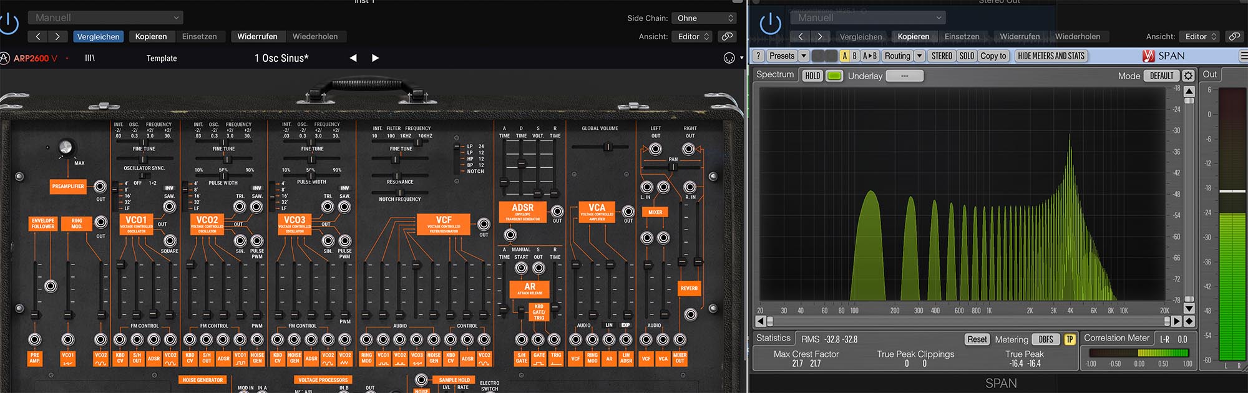This screenshot has height=393, width=1248.
Task: Click Einsetzen in the ARP2600 window
Action: click(200, 37)
